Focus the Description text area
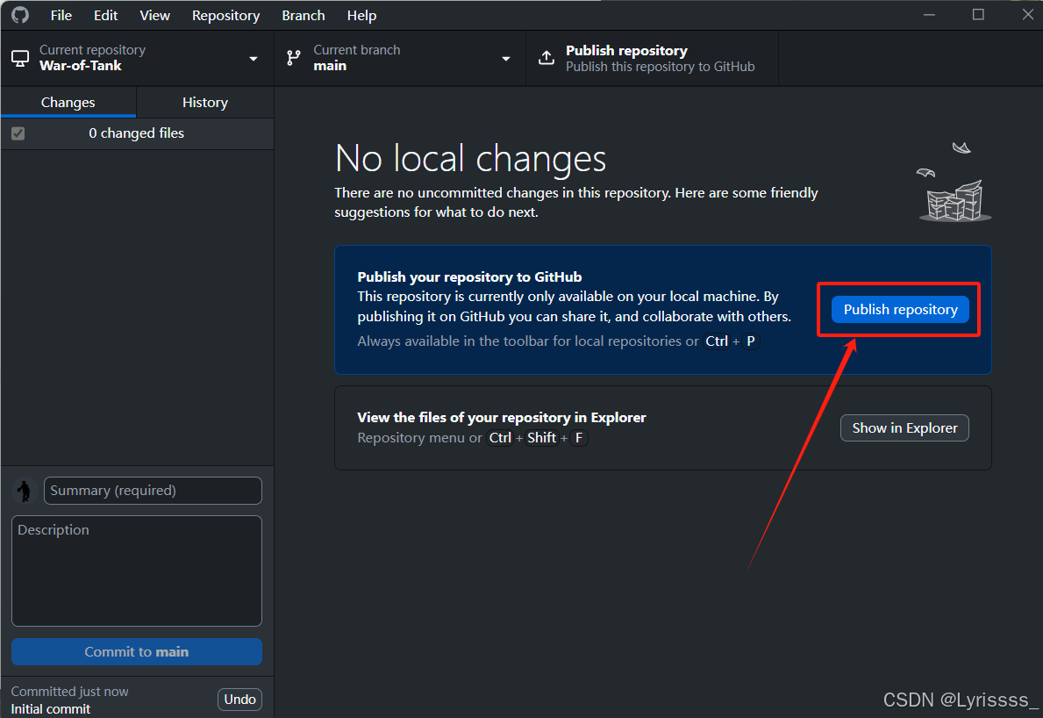1043x718 pixels. coord(136,571)
